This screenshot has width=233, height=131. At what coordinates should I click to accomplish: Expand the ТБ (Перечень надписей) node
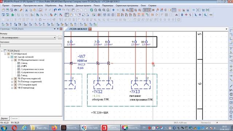tap(12, 79)
